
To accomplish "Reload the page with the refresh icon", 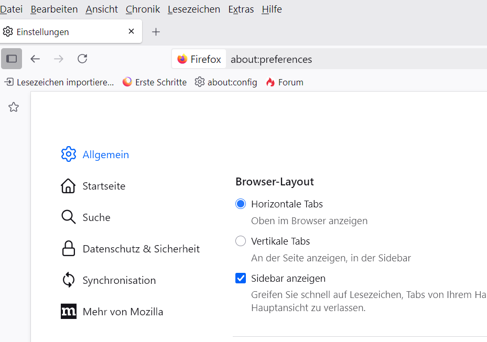I will pyautogui.click(x=82, y=59).
